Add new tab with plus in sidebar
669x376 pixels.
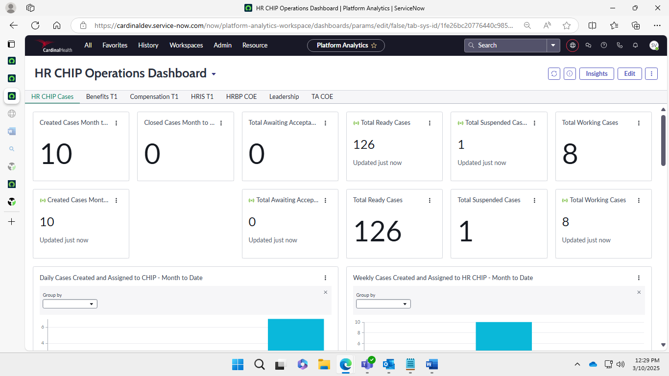(x=12, y=222)
